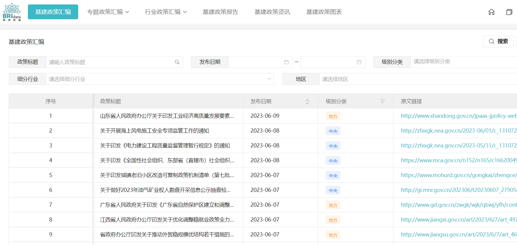Select row 省政府办公厅印发关于推动外贸稳规模
Screen dimensions: 517x245
(x=167, y=234)
